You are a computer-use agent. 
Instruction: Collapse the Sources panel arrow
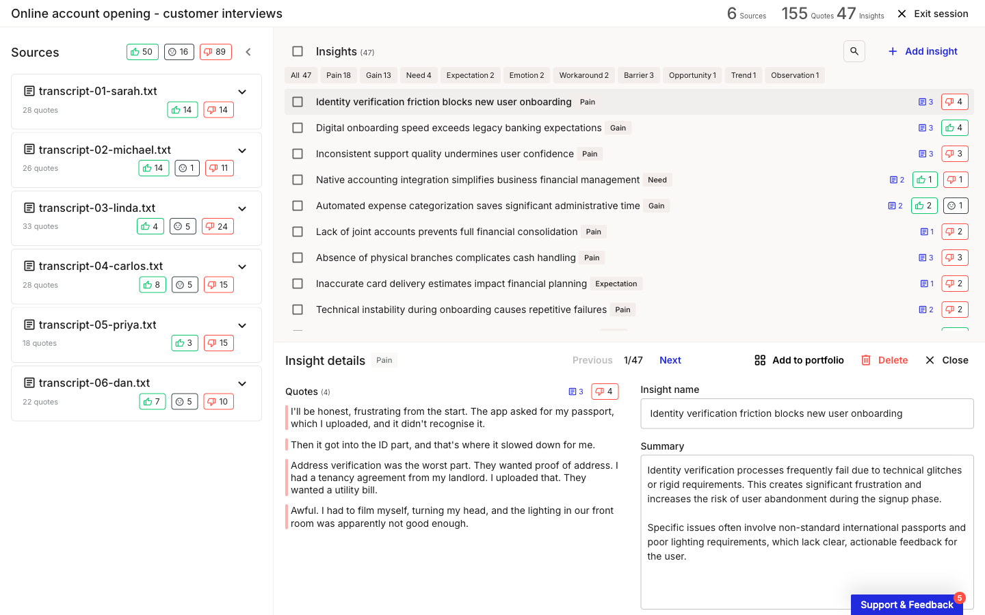click(248, 52)
